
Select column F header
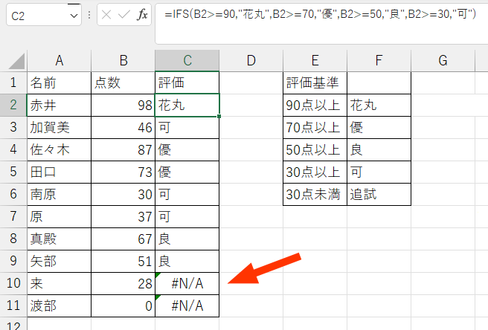(379, 61)
